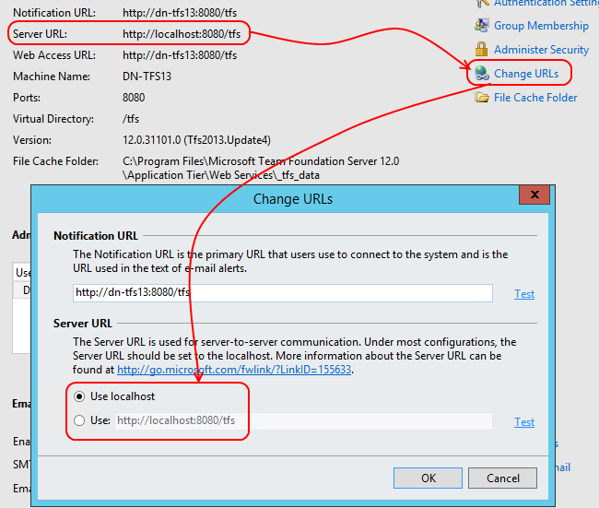The height and width of the screenshot is (508, 599).
Task: Click the File Cache Folder icon
Action: 481,98
